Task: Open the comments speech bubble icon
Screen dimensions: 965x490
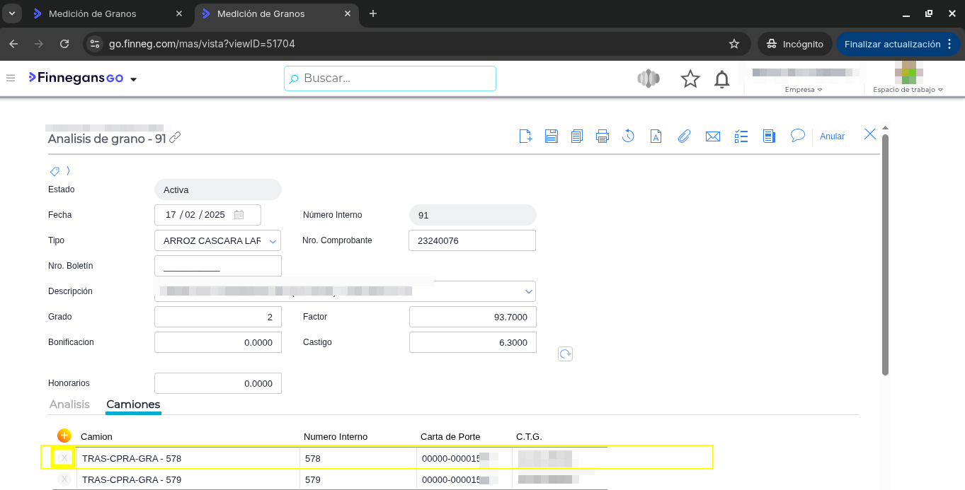Action: (798, 136)
